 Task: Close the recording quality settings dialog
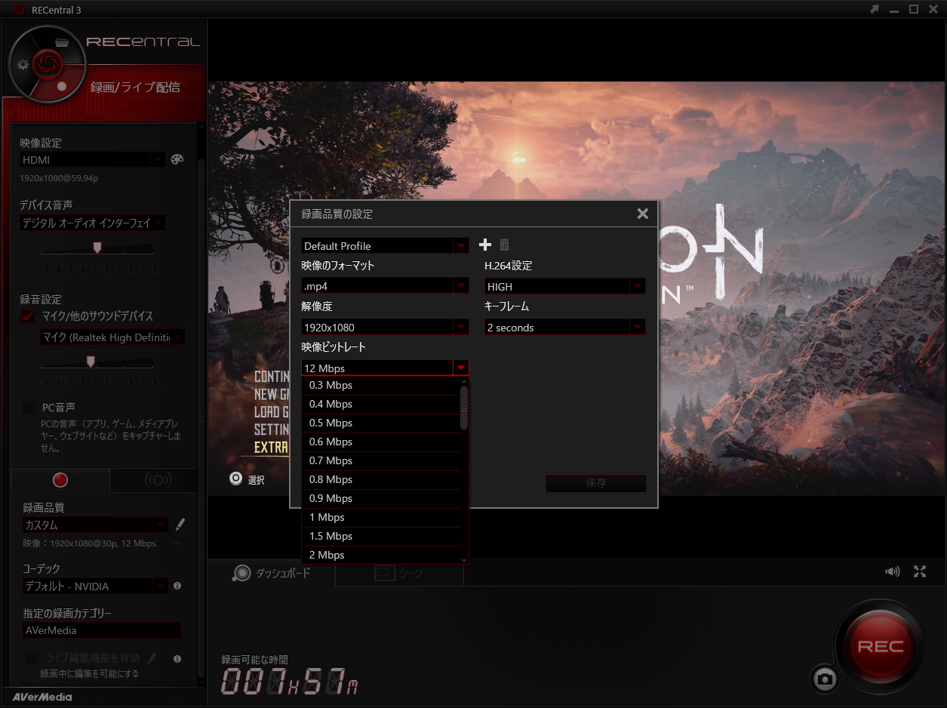pyautogui.click(x=642, y=214)
